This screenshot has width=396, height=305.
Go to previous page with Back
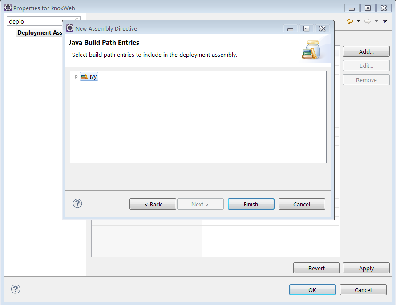click(x=153, y=204)
